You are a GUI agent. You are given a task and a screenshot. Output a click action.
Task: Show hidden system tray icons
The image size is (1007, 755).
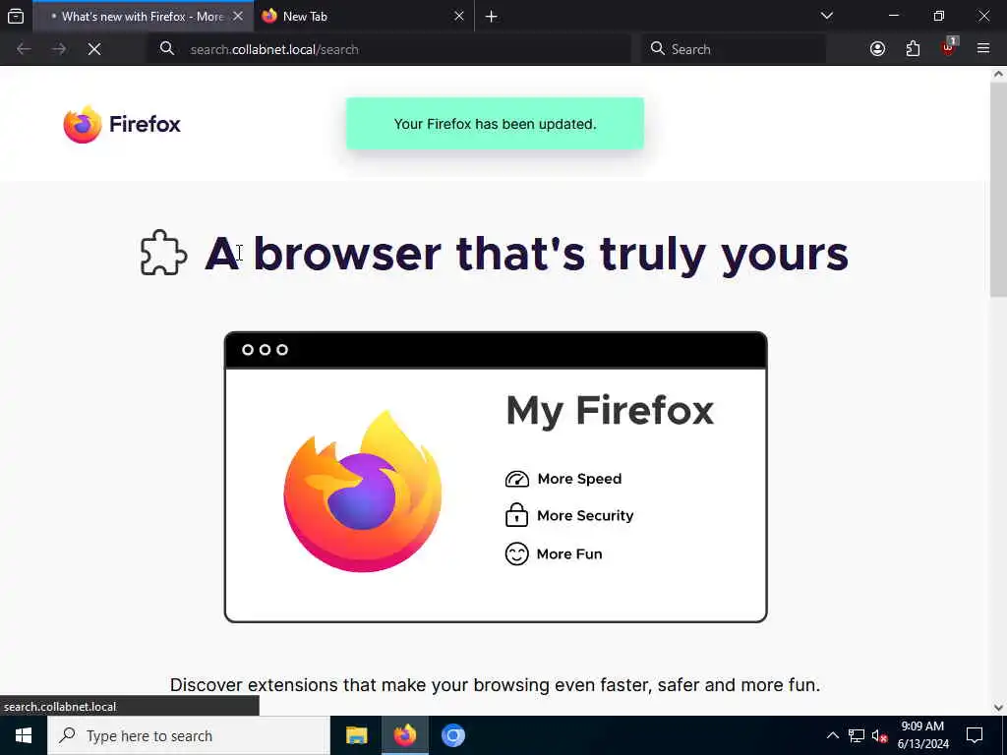coord(832,735)
